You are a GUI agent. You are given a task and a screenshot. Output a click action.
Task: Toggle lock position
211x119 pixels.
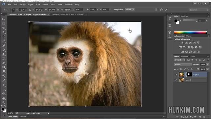188,69
